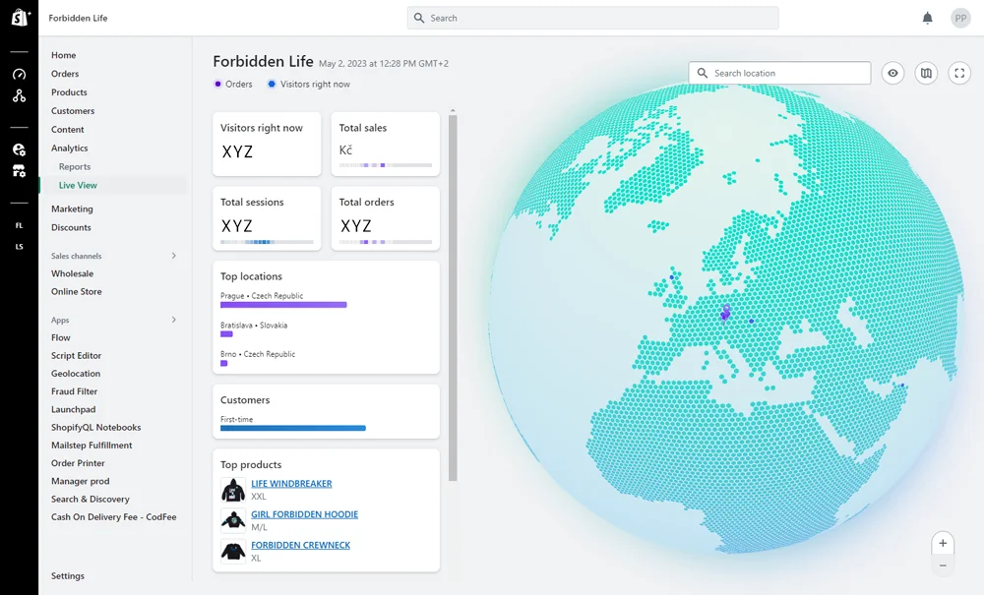This screenshot has height=595, width=984.
Task: Open the Search & Discovery app
Action: [x=91, y=499]
